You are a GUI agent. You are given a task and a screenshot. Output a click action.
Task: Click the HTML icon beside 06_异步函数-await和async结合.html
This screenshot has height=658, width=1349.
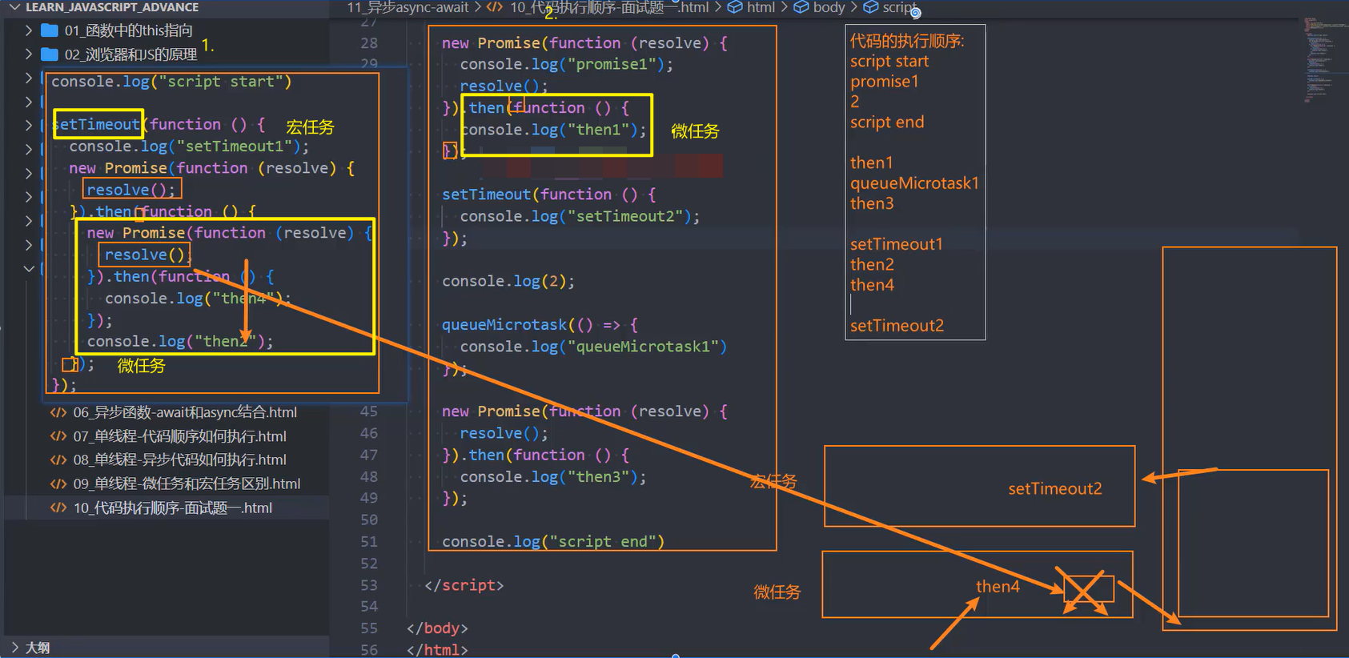pyautogui.click(x=58, y=412)
